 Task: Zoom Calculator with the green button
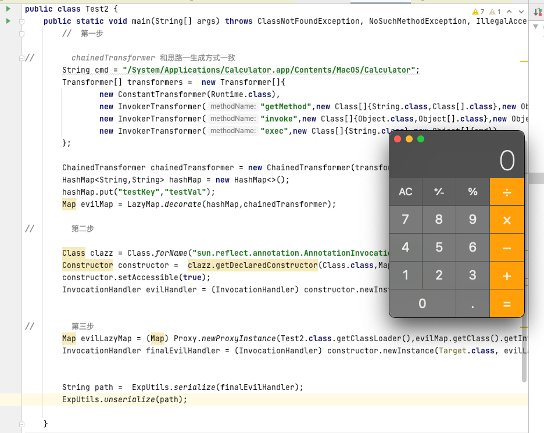coord(421,139)
